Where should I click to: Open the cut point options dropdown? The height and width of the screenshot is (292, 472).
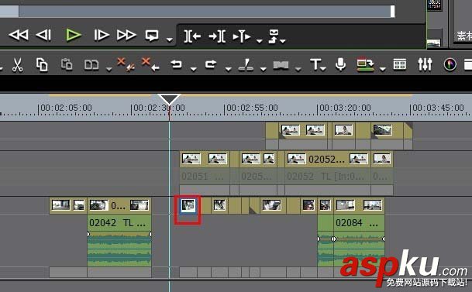263,69
